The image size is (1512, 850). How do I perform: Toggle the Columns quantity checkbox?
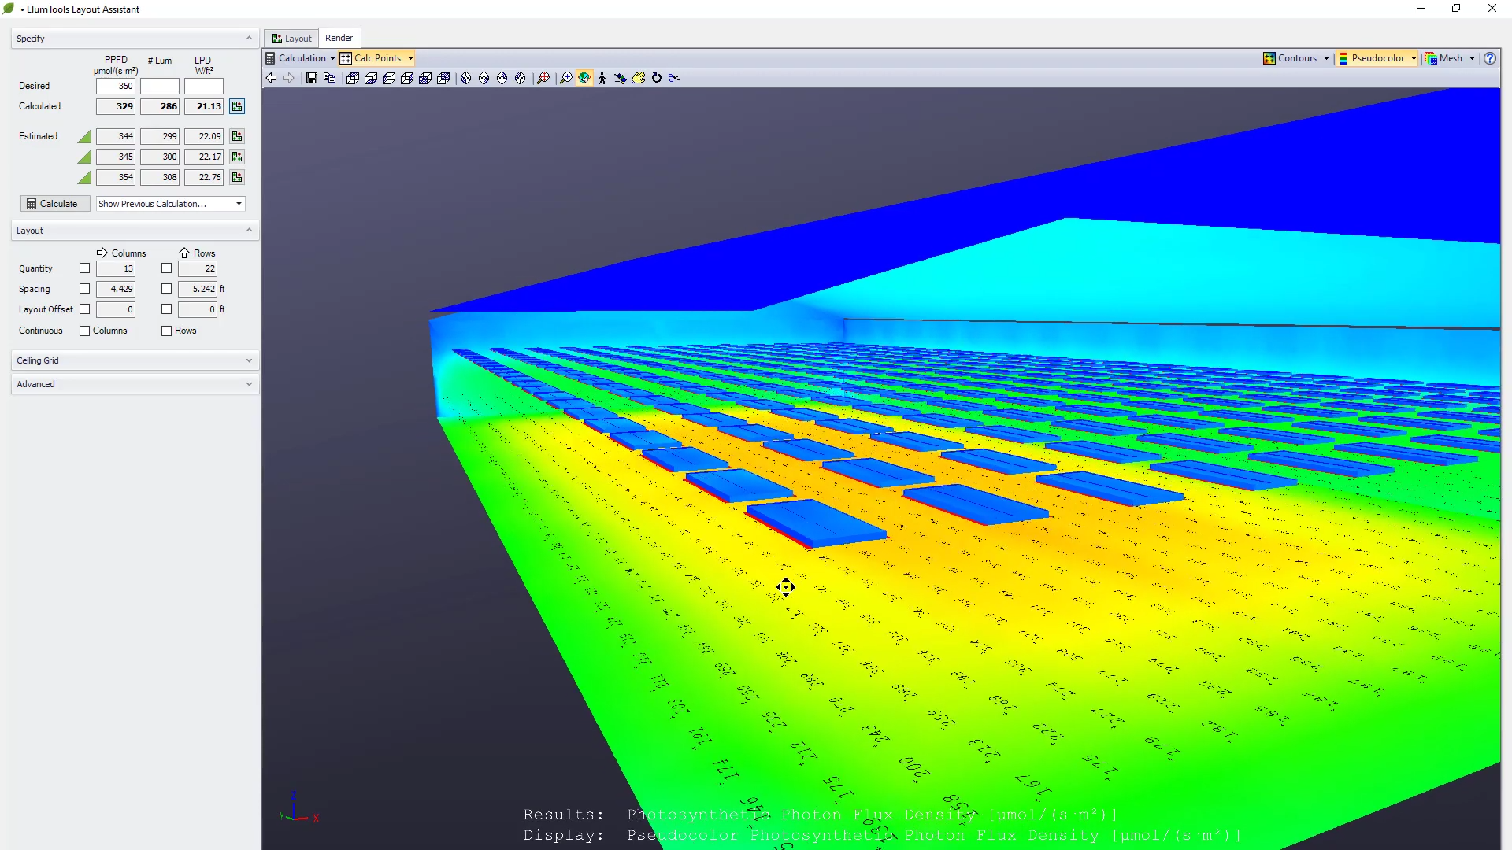[85, 268]
